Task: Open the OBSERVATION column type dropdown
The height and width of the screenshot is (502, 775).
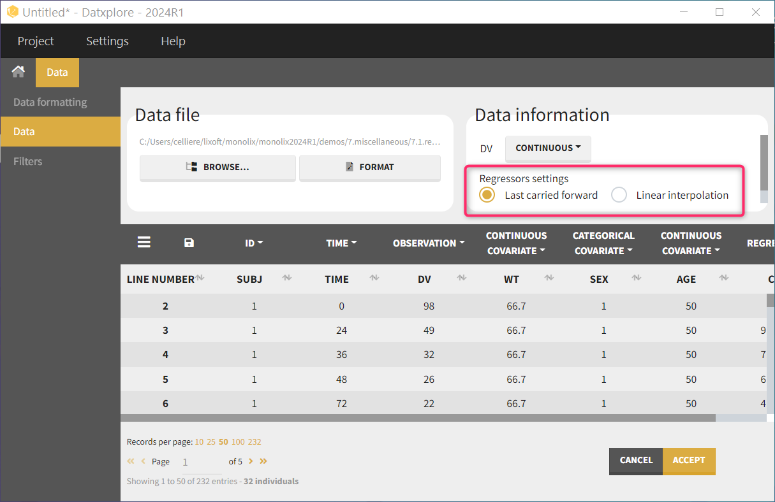Action: pyautogui.click(x=428, y=243)
